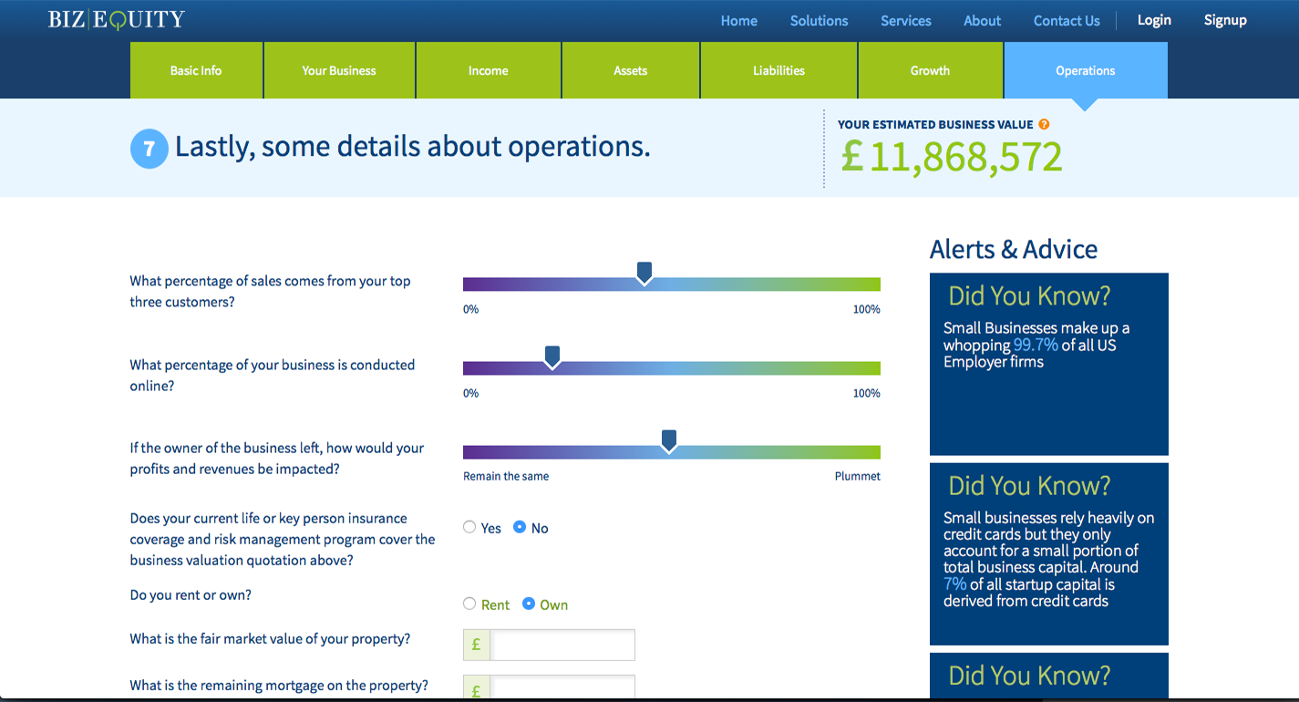Viewport: 1299px width, 702px height.
Task: Click the fair market value input field
Action: pos(562,645)
